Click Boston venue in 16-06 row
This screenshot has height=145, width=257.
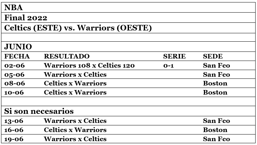click(215, 130)
